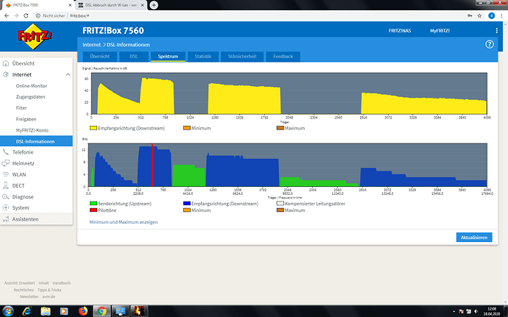Image resolution: width=508 pixels, height=317 pixels.
Task: Open a new browser tab with plus
Action: [x=154, y=5]
